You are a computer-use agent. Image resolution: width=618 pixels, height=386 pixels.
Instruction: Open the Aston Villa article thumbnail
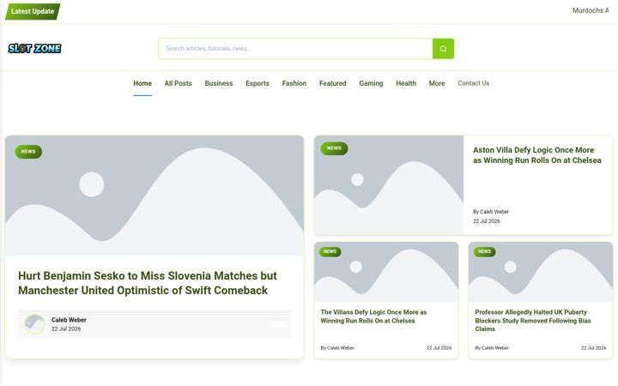coord(389,185)
